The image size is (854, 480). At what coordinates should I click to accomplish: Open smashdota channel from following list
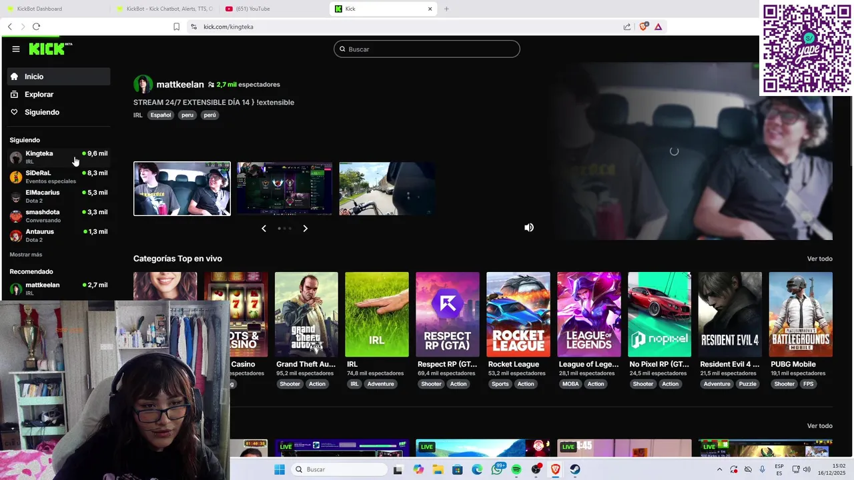click(x=59, y=216)
